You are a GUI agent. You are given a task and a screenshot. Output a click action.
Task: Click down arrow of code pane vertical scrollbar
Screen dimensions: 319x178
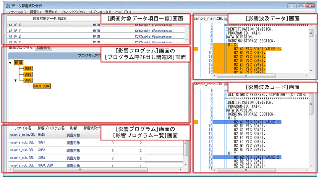click(311, 165)
